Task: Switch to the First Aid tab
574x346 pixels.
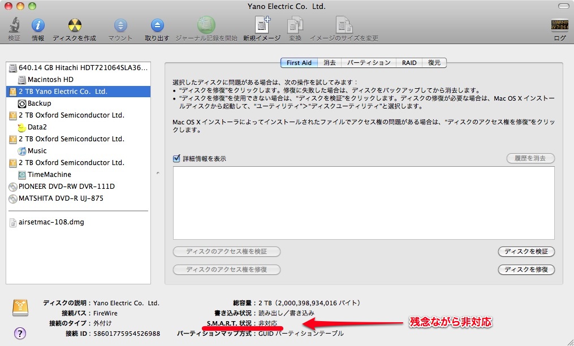Action: (x=299, y=63)
